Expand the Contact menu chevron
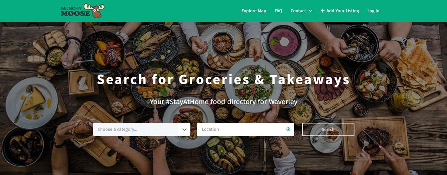Viewport: 447px width, 175px height. [310, 11]
